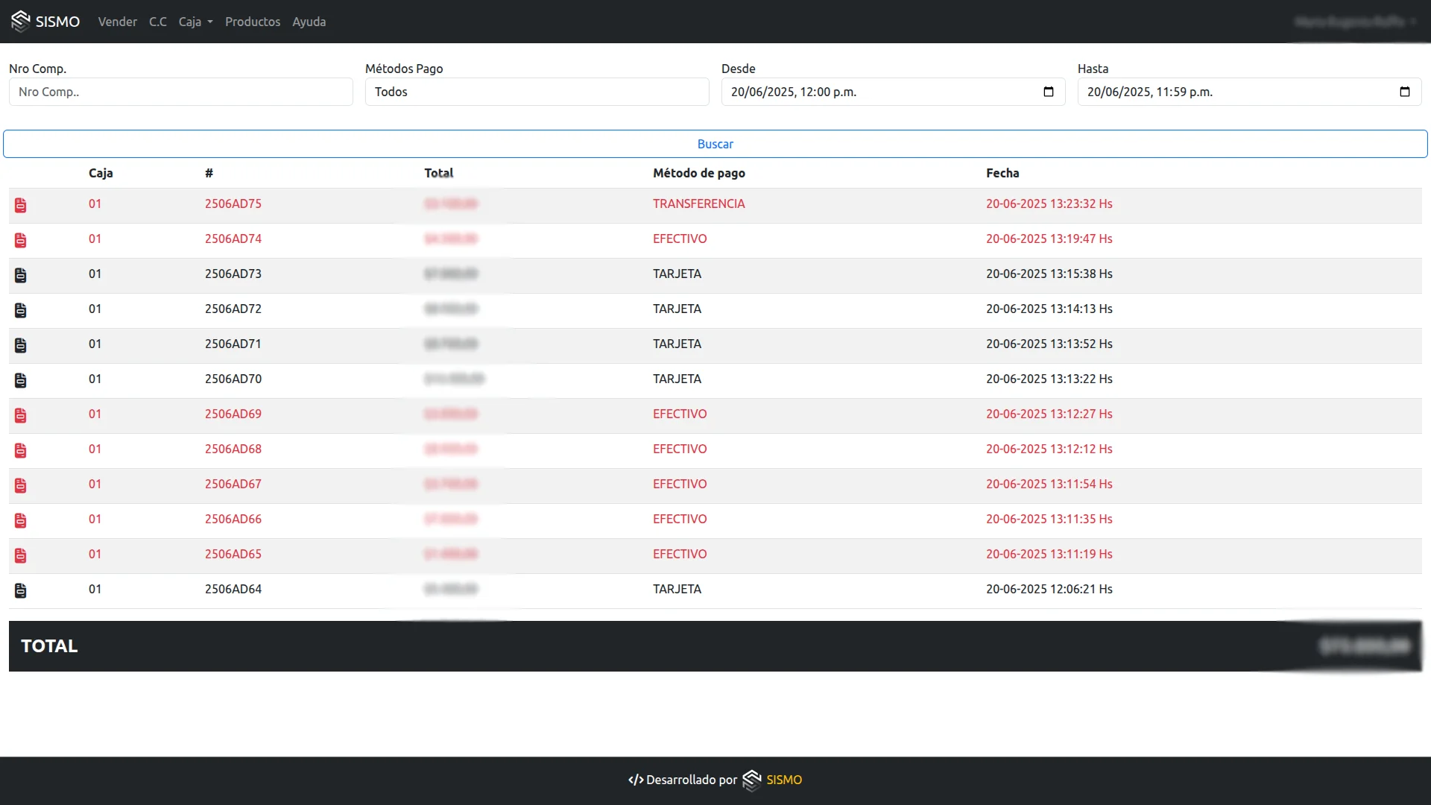The width and height of the screenshot is (1431, 805).
Task: Open receipt icon for comprobante 2506AD73
Action: point(21,275)
